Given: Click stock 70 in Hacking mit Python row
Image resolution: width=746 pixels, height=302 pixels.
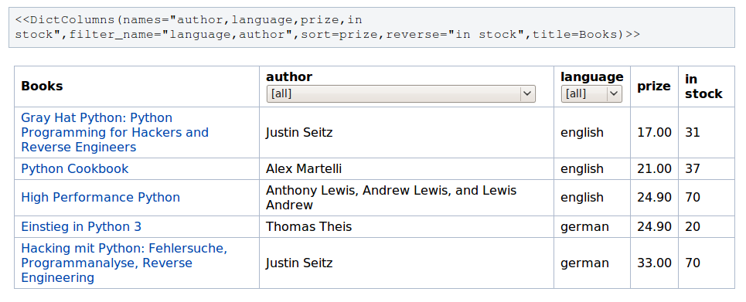Looking at the screenshot, I should (692, 263).
